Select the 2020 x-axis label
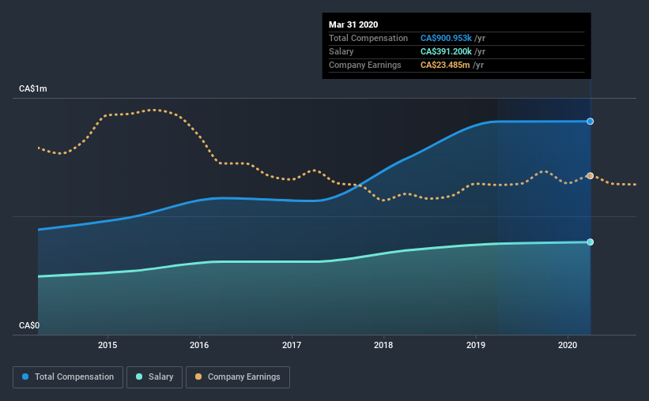This screenshot has width=649, height=401. coord(568,345)
